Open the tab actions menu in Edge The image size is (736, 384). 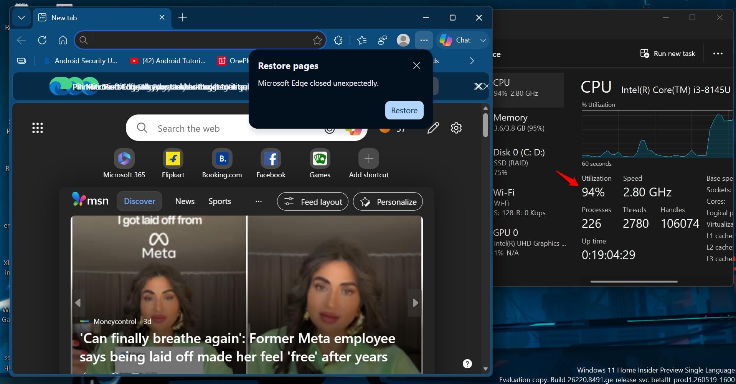point(21,18)
